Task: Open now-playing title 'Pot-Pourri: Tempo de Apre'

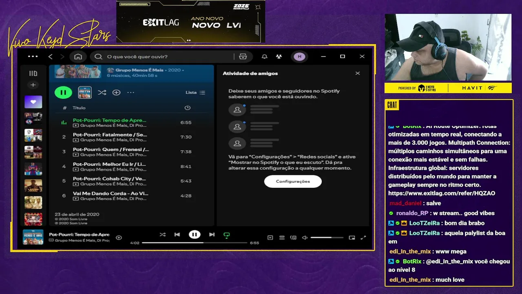Action: [x=79, y=234]
